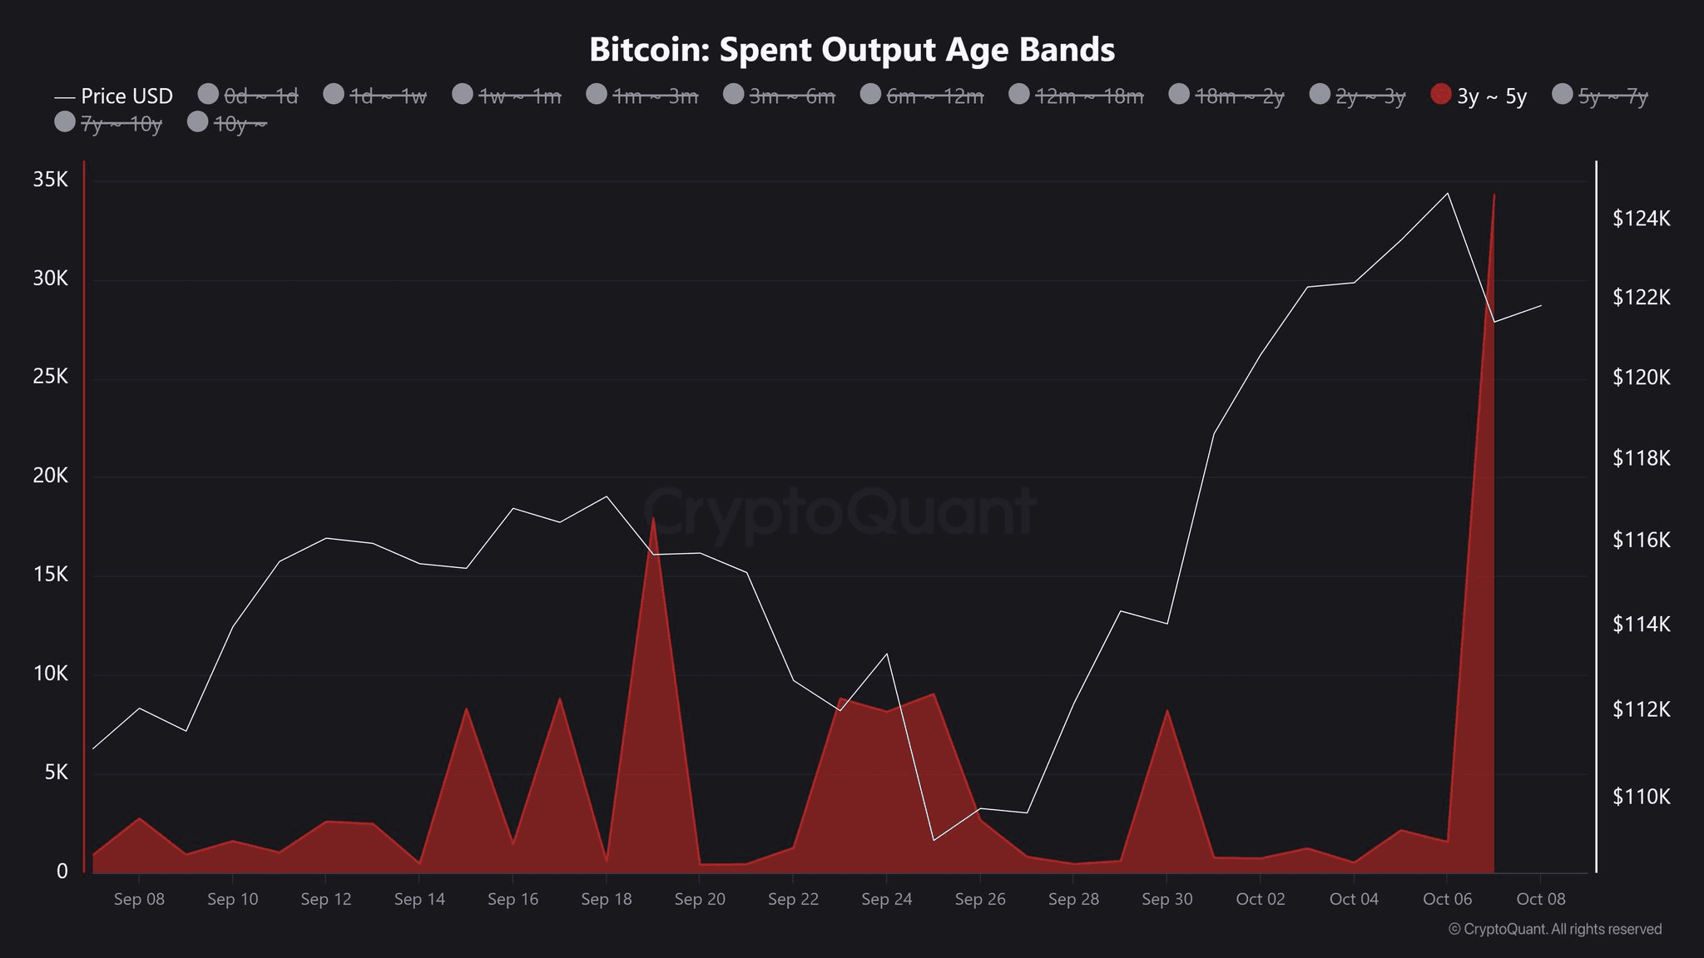Select the Sep 18 x-axis tick label
The height and width of the screenshot is (958, 1704).
click(606, 899)
